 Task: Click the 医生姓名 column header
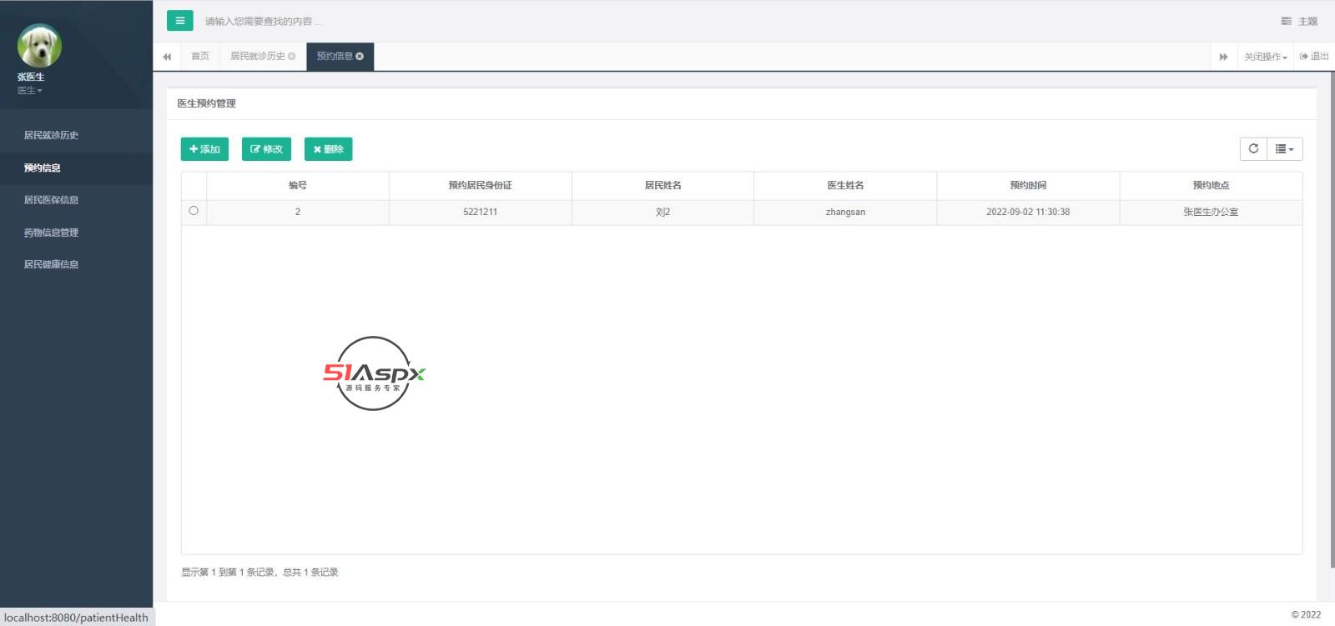tap(845, 185)
